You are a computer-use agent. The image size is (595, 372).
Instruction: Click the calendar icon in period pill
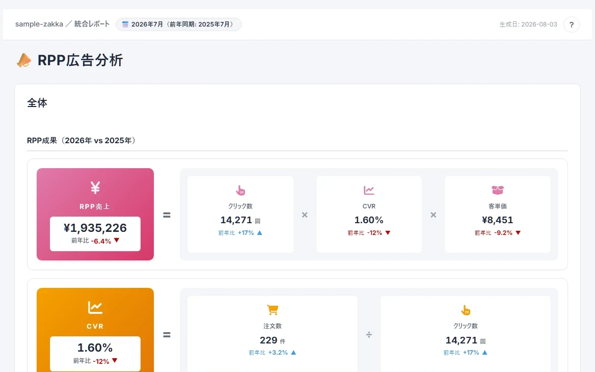click(x=125, y=24)
